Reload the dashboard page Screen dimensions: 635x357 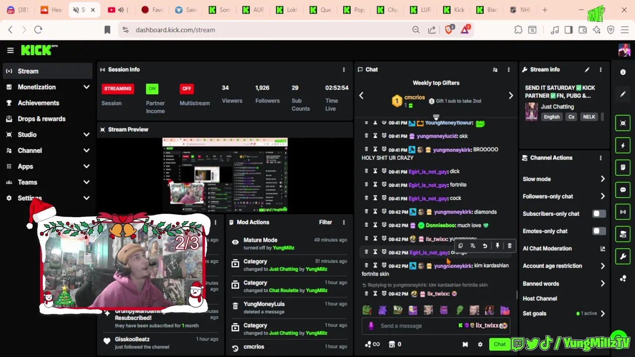tap(38, 30)
